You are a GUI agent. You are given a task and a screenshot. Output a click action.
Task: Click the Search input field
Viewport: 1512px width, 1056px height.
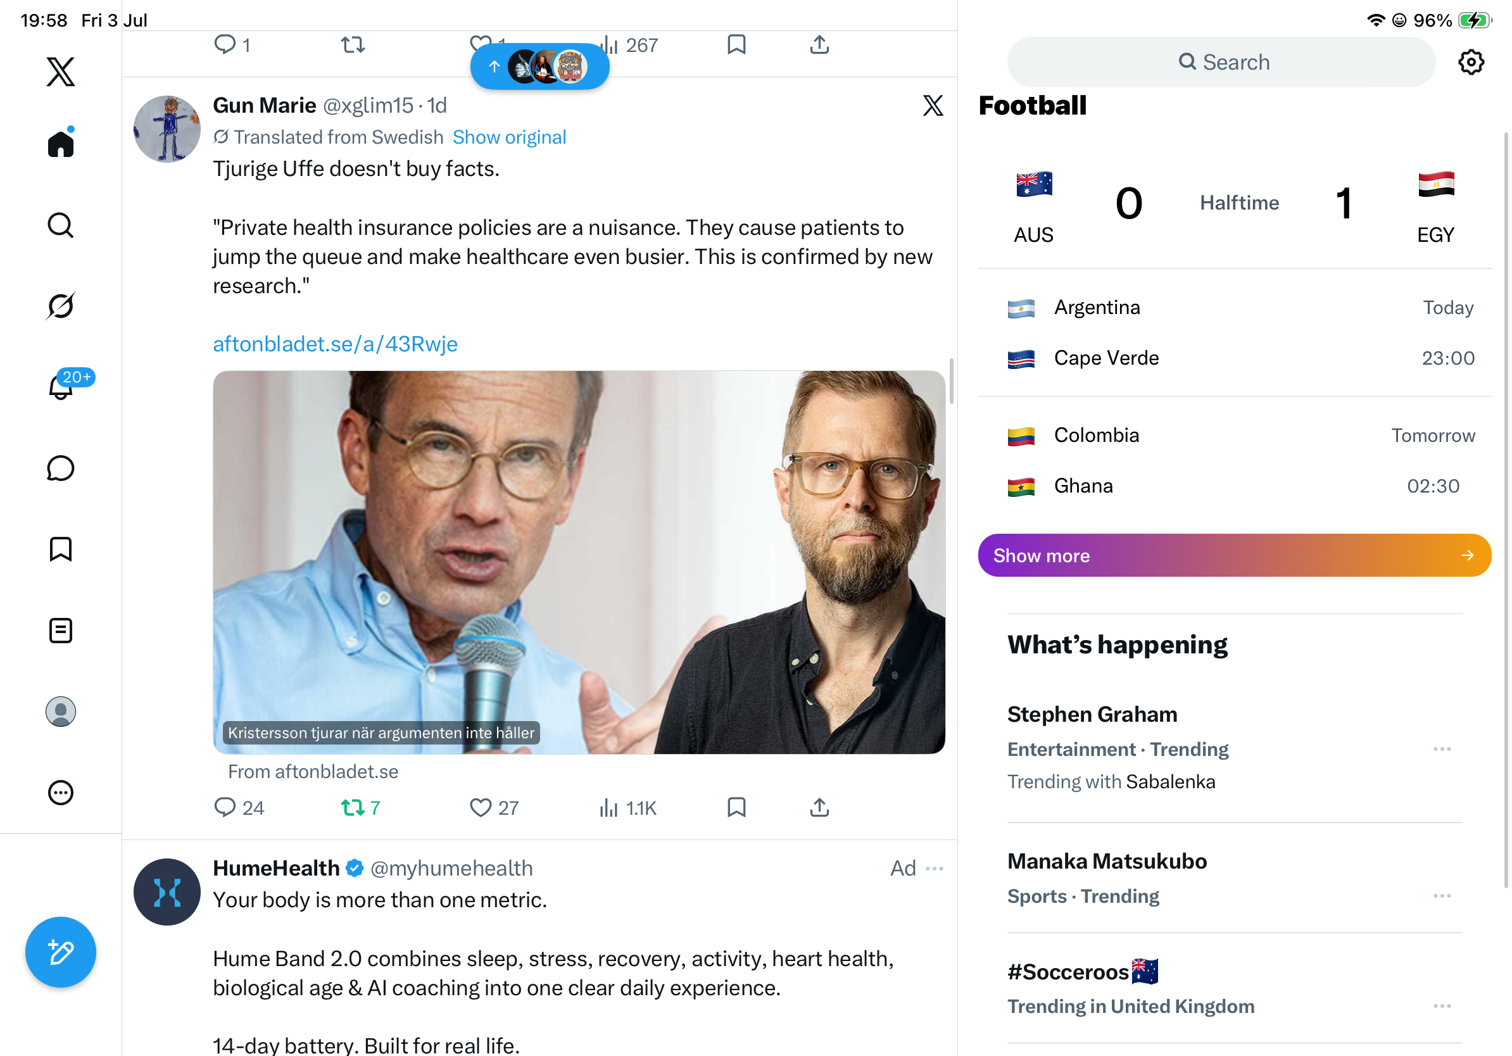[x=1221, y=63]
